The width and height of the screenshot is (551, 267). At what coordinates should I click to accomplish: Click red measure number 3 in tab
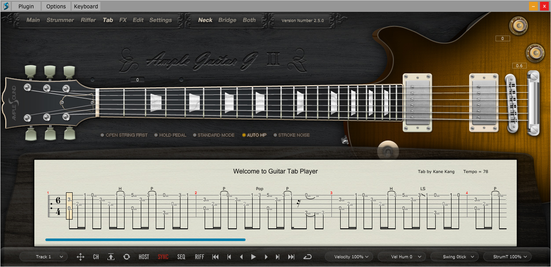tap(331, 193)
